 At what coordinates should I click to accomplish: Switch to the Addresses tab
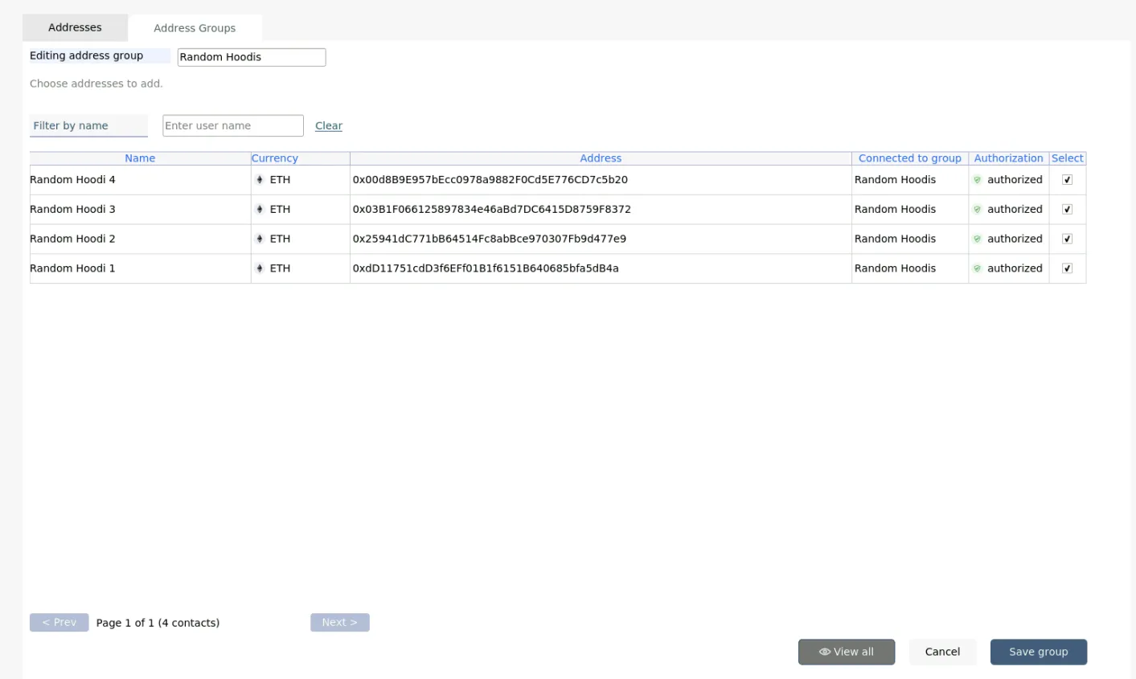[75, 27]
